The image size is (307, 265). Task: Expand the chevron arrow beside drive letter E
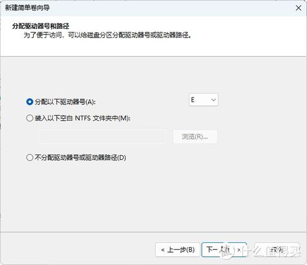(213, 100)
